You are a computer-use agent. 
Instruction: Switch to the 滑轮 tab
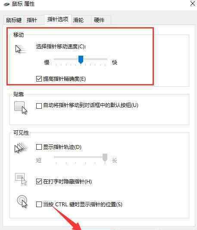pos(78,20)
